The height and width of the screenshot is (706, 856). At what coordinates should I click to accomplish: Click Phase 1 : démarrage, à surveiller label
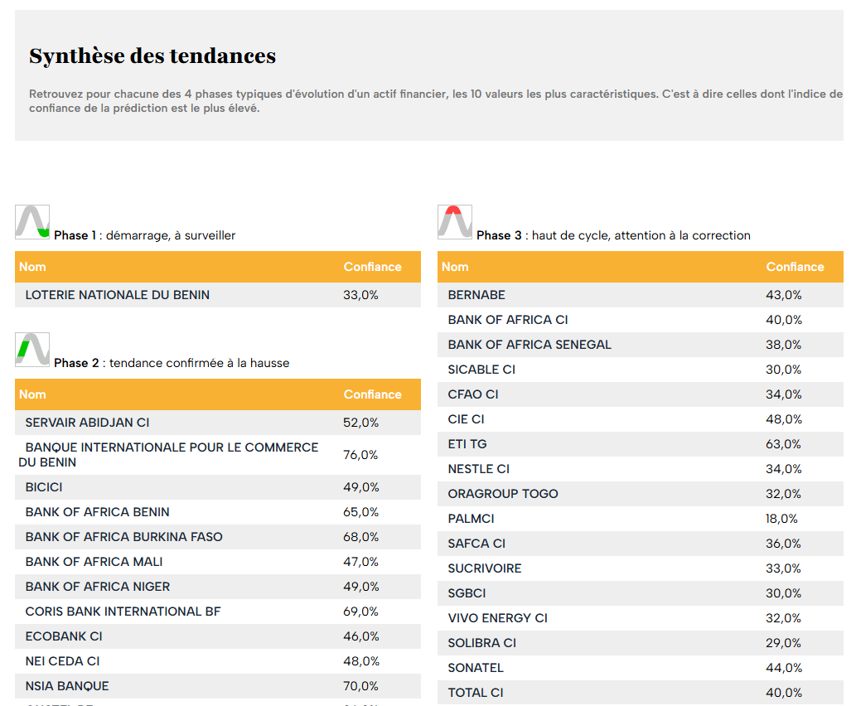pyautogui.click(x=145, y=235)
